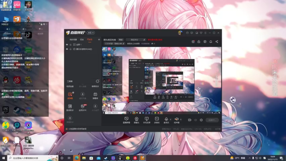This screenshot has height=161, width=286.
Task: Add a 多媒体 media source
Action: tap(157, 120)
